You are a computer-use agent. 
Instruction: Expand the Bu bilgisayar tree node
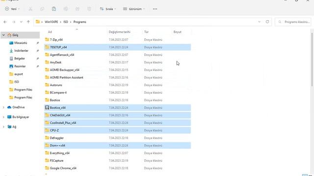tap(3, 117)
